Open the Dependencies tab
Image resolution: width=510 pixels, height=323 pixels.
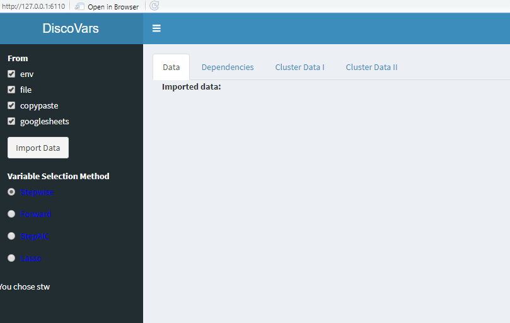(x=228, y=67)
